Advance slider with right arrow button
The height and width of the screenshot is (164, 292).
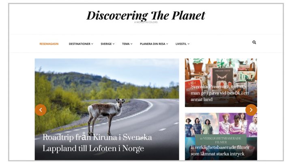(x=251, y=110)
